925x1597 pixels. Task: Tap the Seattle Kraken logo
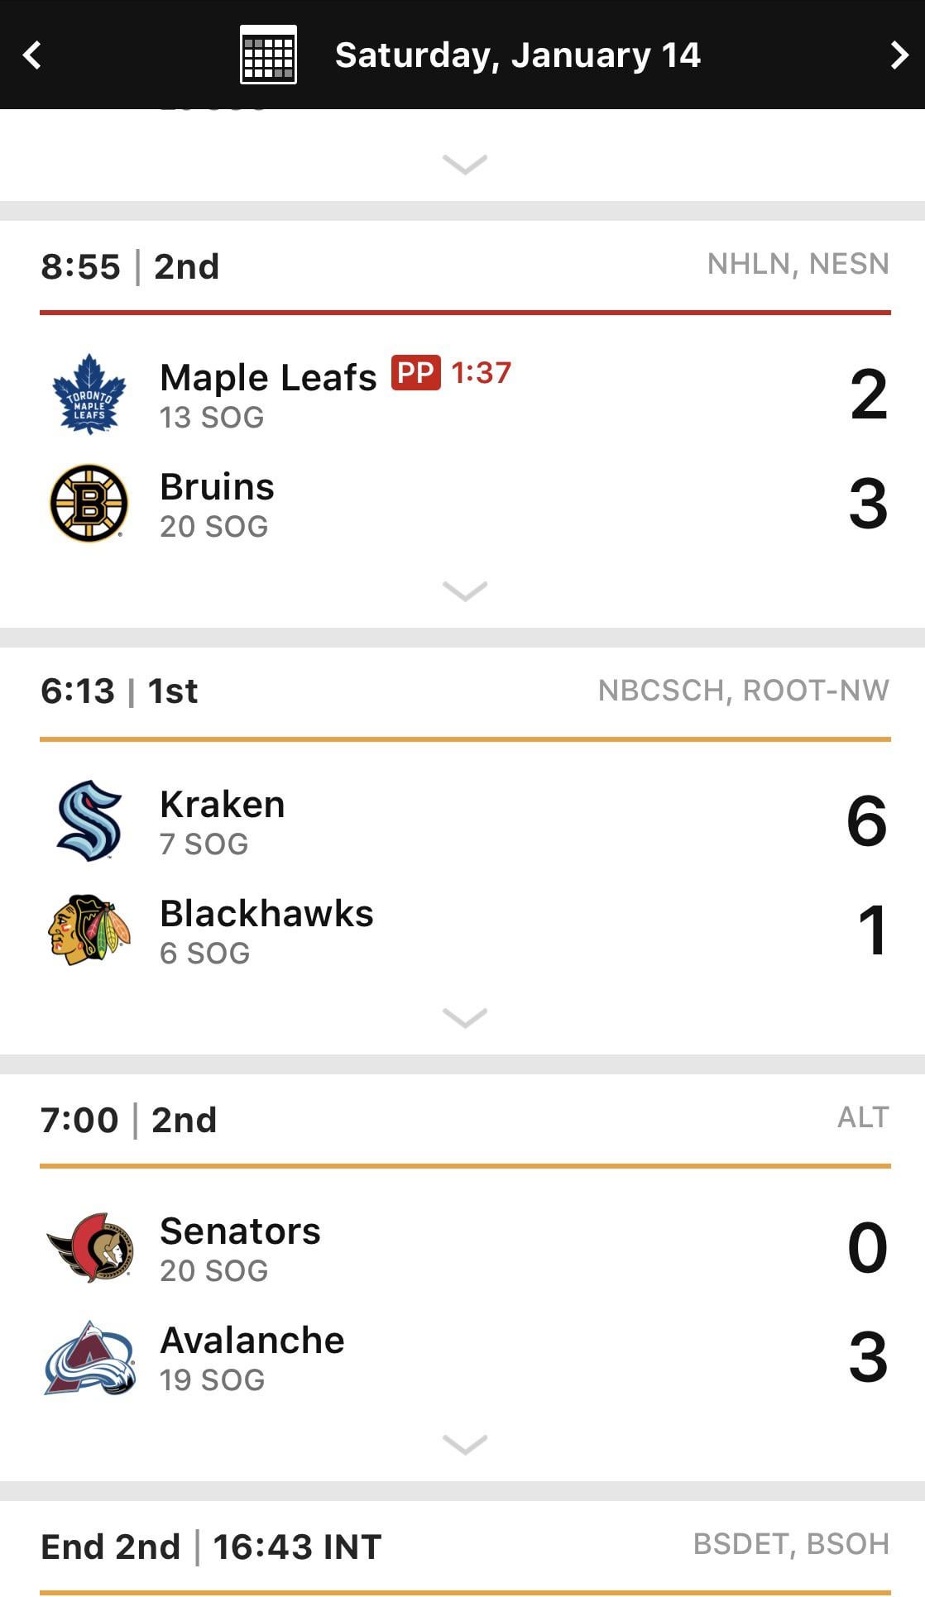pyautogui.click(x=89, y=820)
